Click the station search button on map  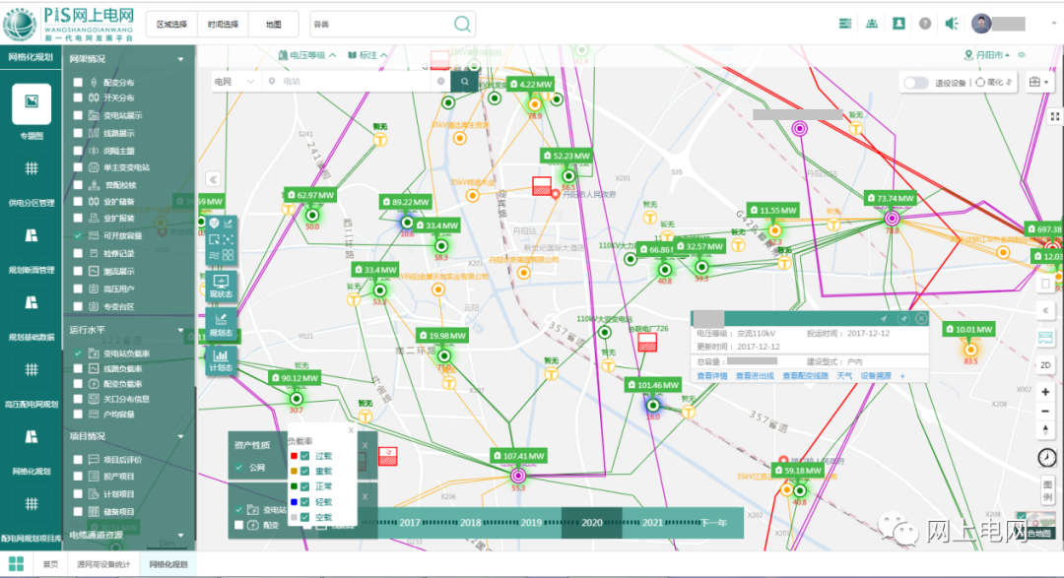(x=465, y=82)
